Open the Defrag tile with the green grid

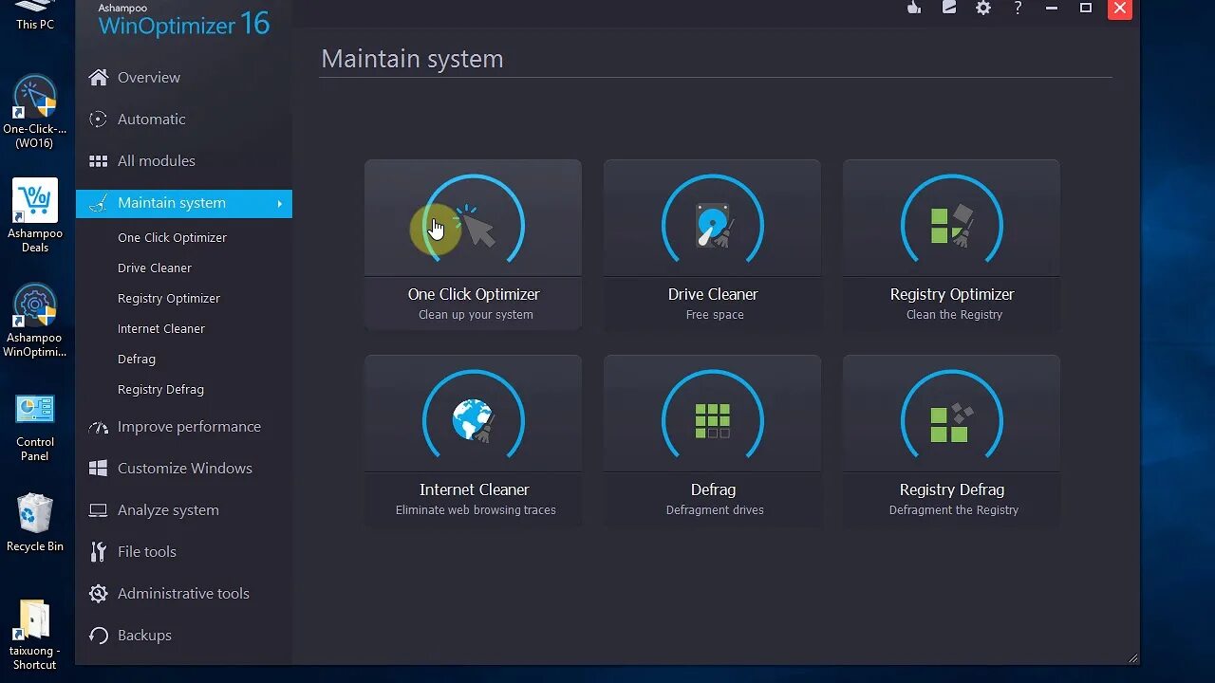[x=712, y=440]
